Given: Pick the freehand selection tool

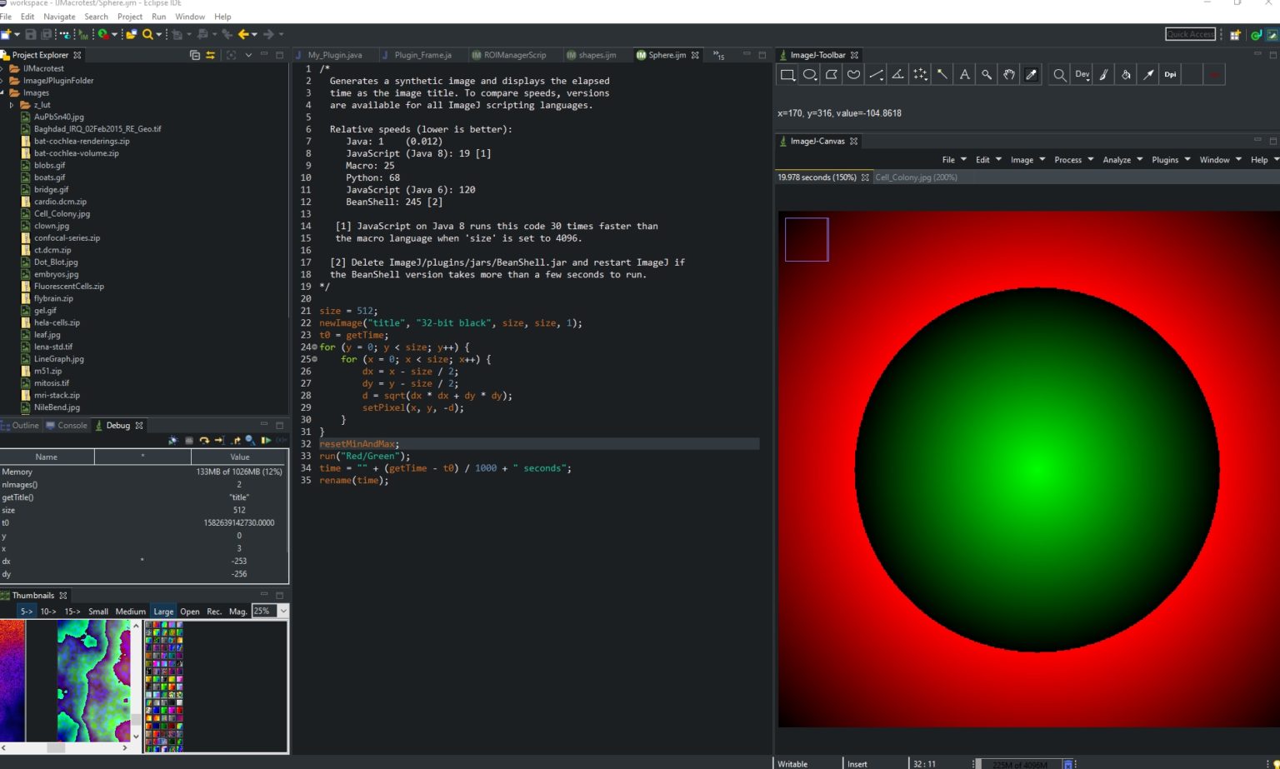Looking at the screenshot, I should click(x=853, y=73).
